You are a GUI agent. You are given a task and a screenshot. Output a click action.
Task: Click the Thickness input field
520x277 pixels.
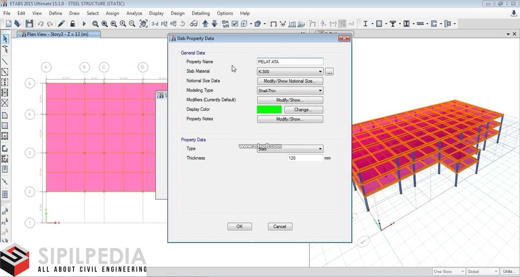pos(305,158)
